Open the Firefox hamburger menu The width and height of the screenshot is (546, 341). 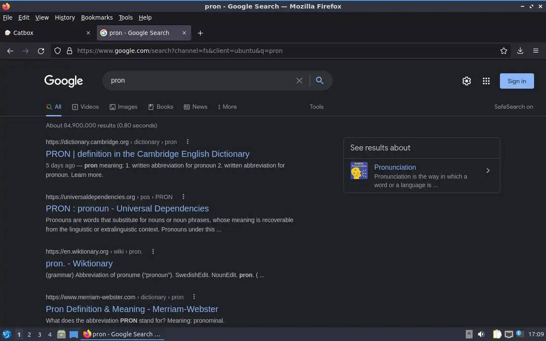tap(536, 51)
